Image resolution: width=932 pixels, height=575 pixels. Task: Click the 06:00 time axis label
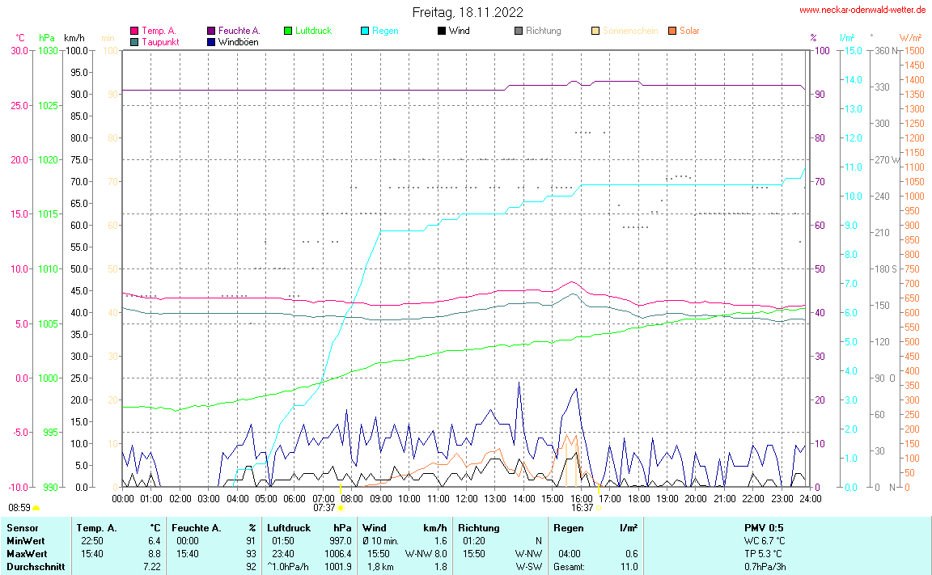294,499
